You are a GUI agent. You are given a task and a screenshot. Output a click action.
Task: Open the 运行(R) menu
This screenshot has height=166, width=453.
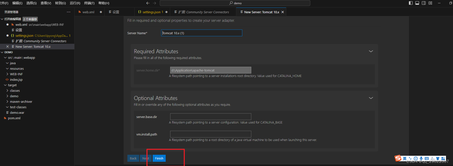point(75,3)
